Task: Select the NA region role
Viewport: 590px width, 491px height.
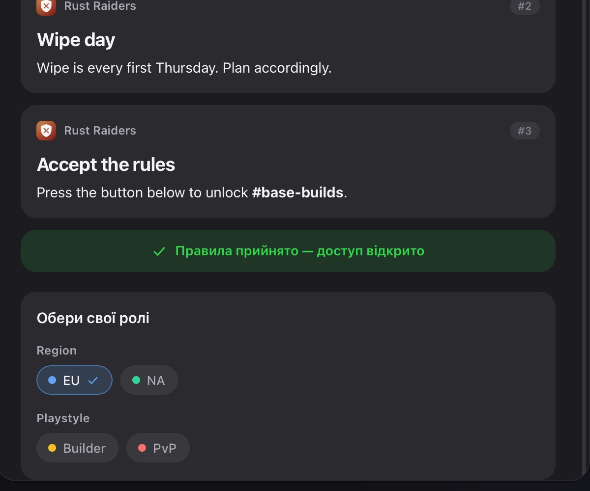Action: pyautogui.click(x=149, y=380)
